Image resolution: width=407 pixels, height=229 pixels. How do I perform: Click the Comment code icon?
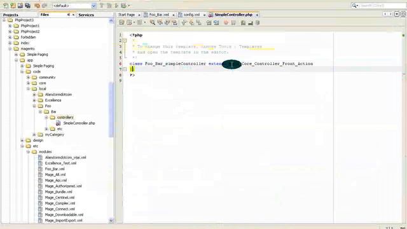pyautogui.click(x=243, y=23)
